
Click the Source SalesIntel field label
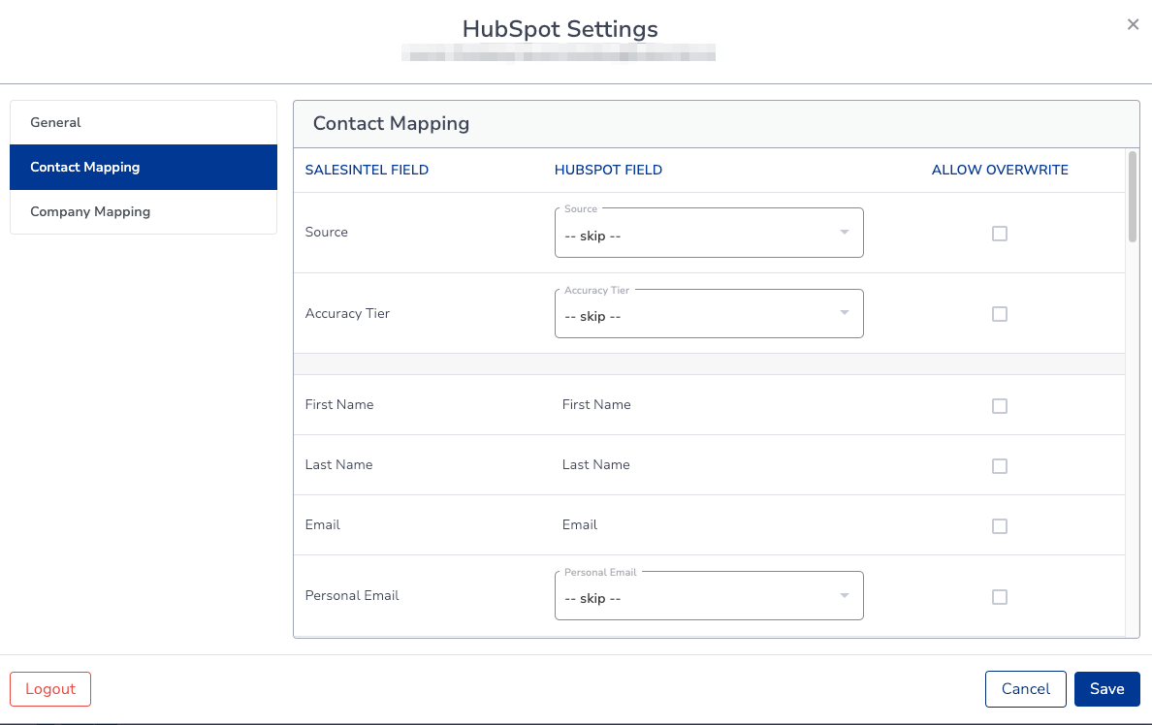tap(326, 232)
